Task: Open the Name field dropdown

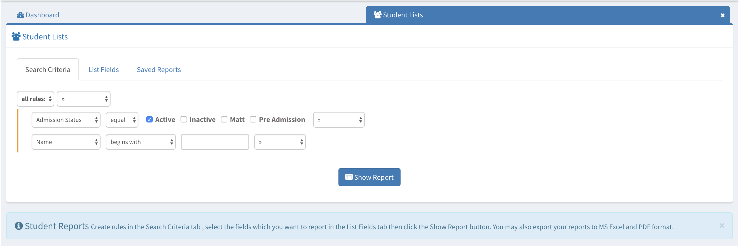Action: tap(66, 142)
